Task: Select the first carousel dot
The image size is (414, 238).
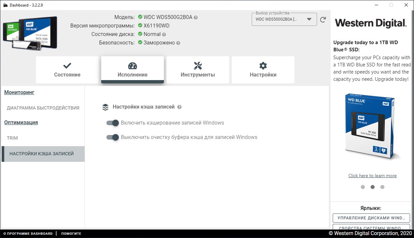Action: click(x=363, y=187)
